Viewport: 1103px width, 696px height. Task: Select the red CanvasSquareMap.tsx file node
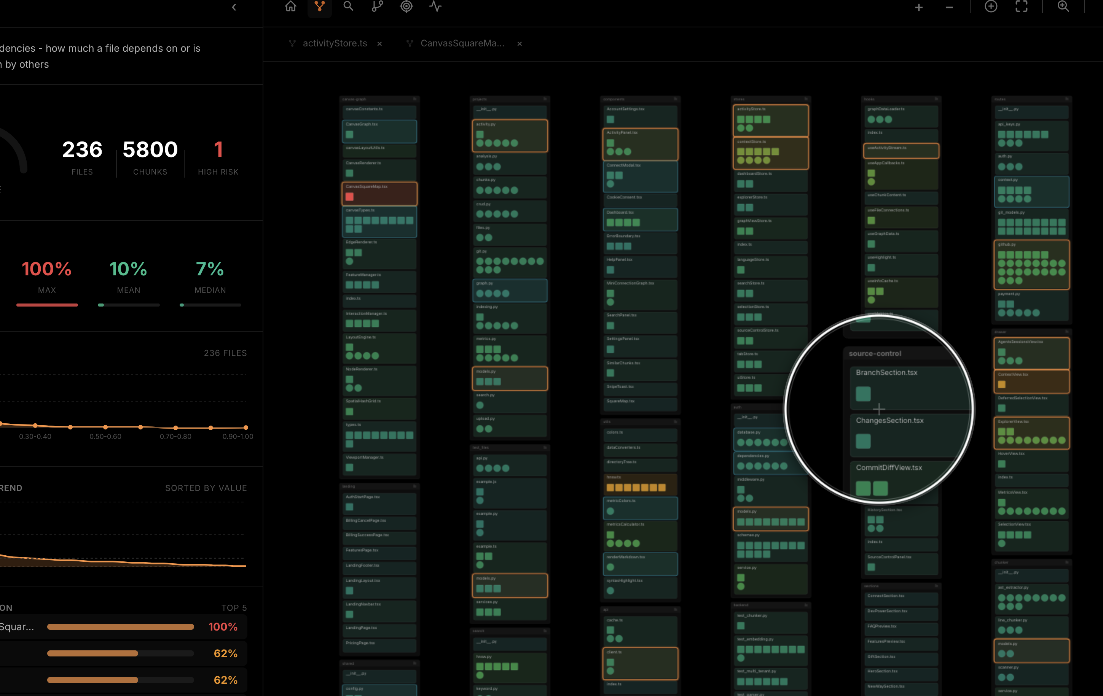[x=379, y=194]
